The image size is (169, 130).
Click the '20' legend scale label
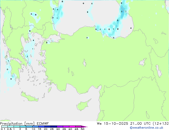coord(46,129)
